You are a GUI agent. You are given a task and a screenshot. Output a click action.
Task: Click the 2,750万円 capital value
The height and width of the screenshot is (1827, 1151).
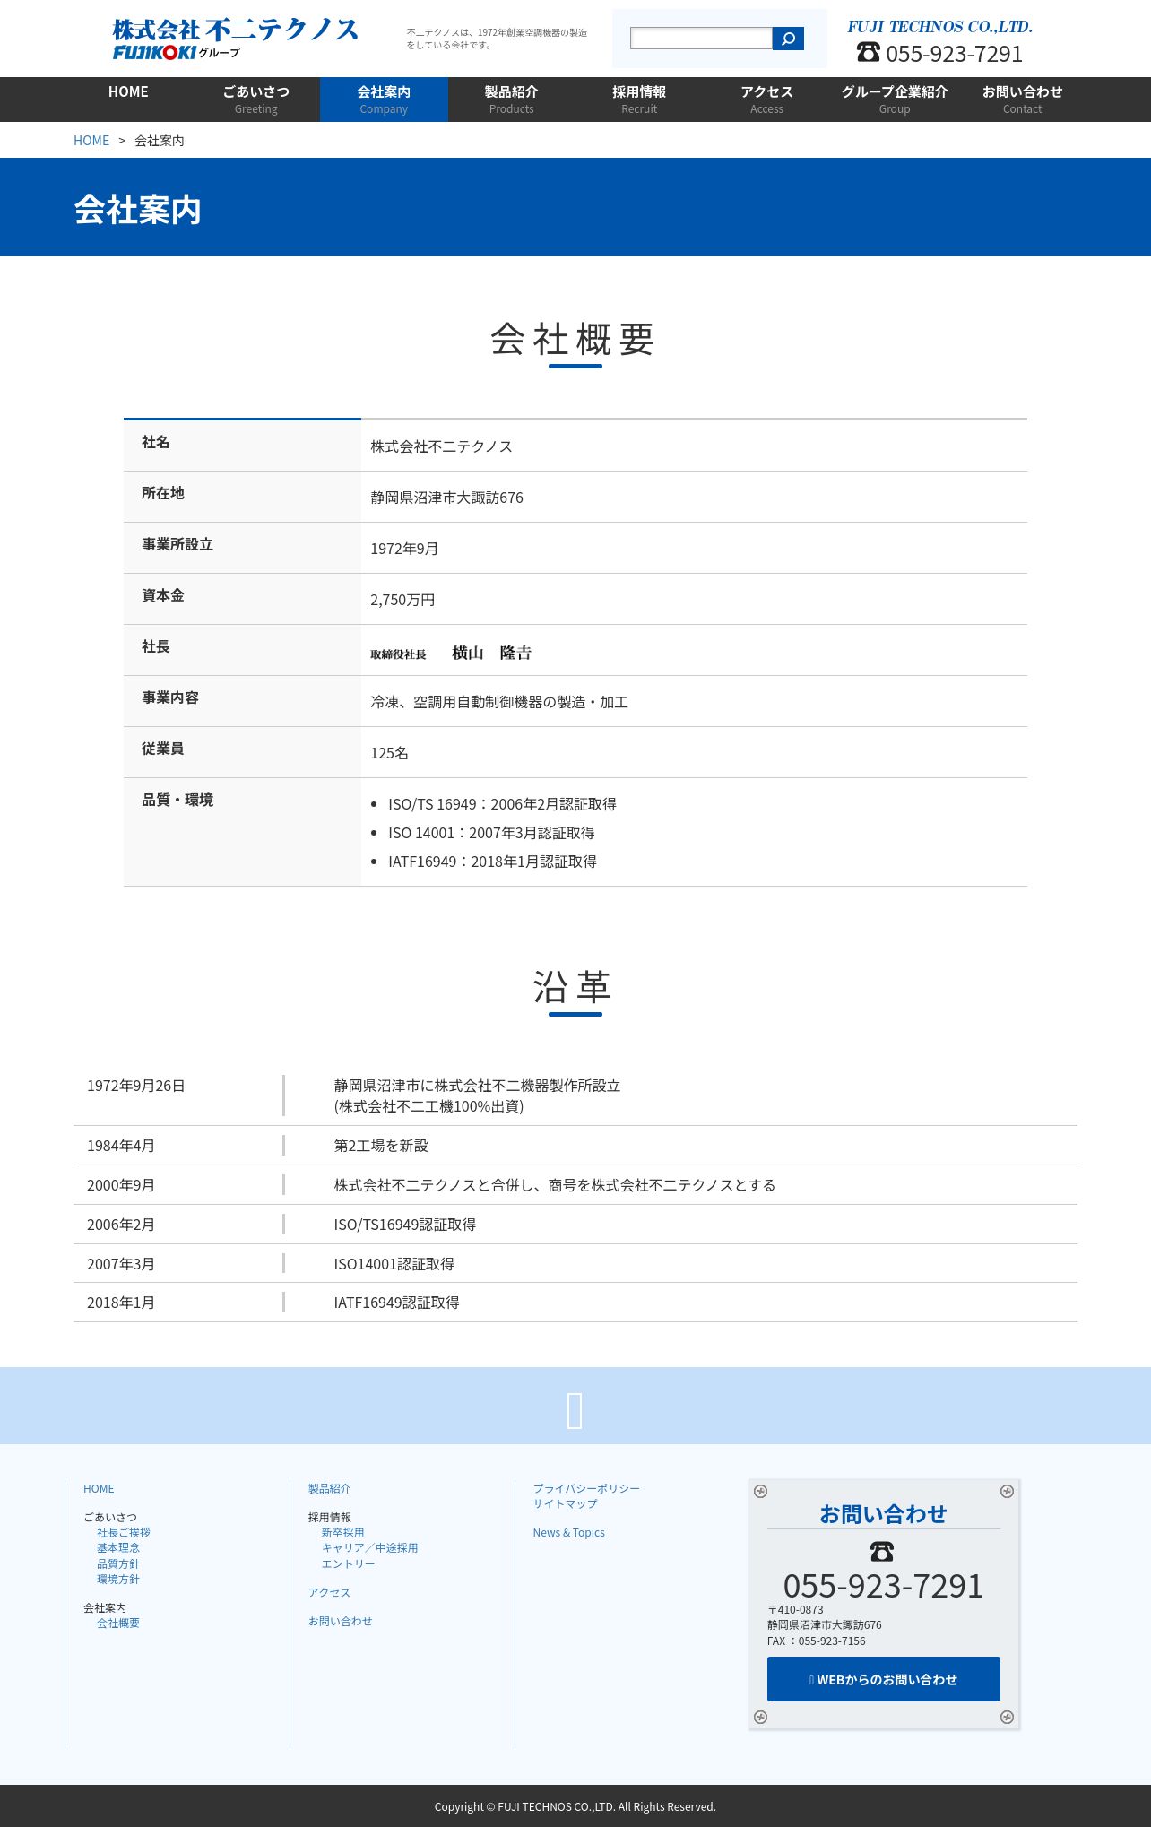click(403, 600)
